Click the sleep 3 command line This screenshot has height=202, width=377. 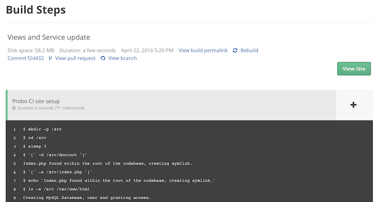click(35, 146)
